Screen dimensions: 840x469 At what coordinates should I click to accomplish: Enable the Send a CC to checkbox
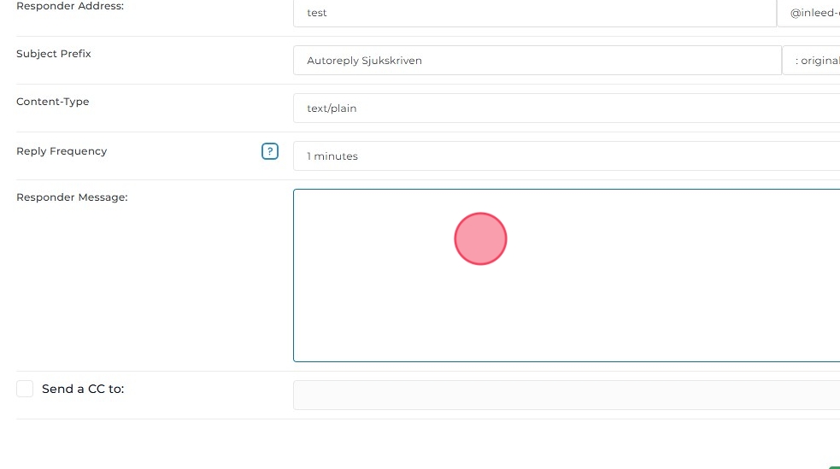25,389
